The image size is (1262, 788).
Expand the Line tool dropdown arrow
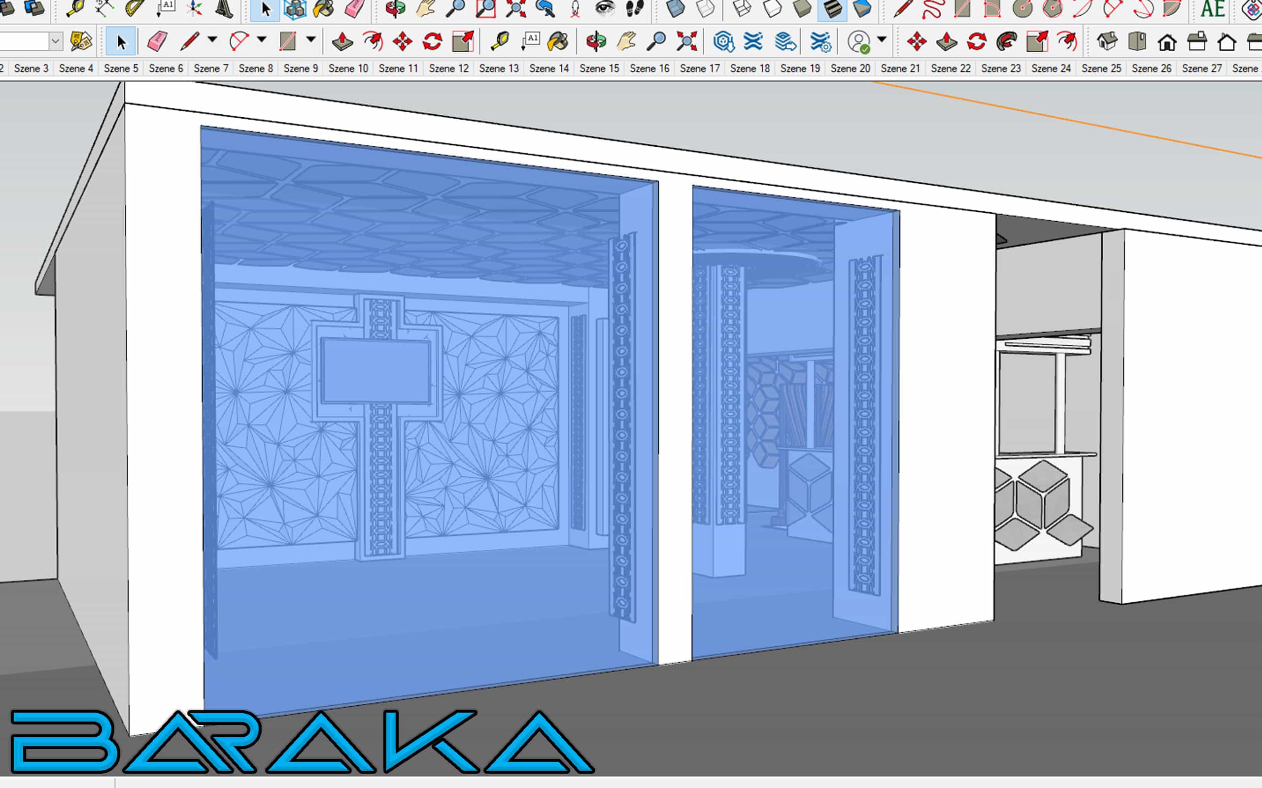212,39
